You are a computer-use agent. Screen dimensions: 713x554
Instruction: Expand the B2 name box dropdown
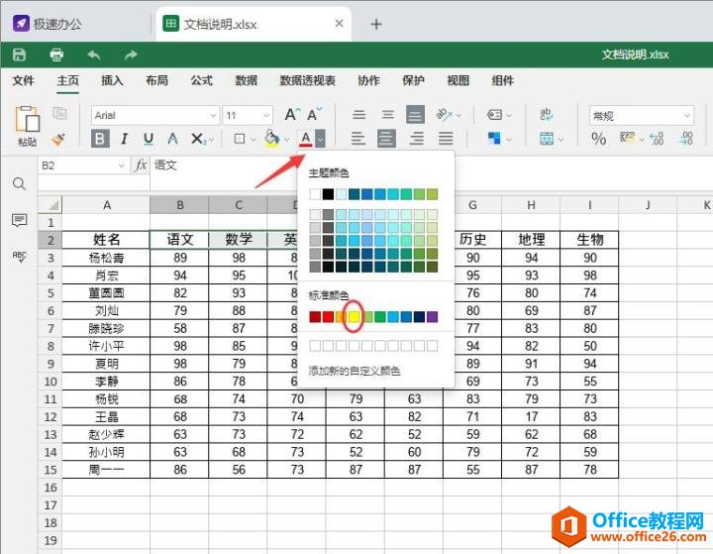coord(121,166)
